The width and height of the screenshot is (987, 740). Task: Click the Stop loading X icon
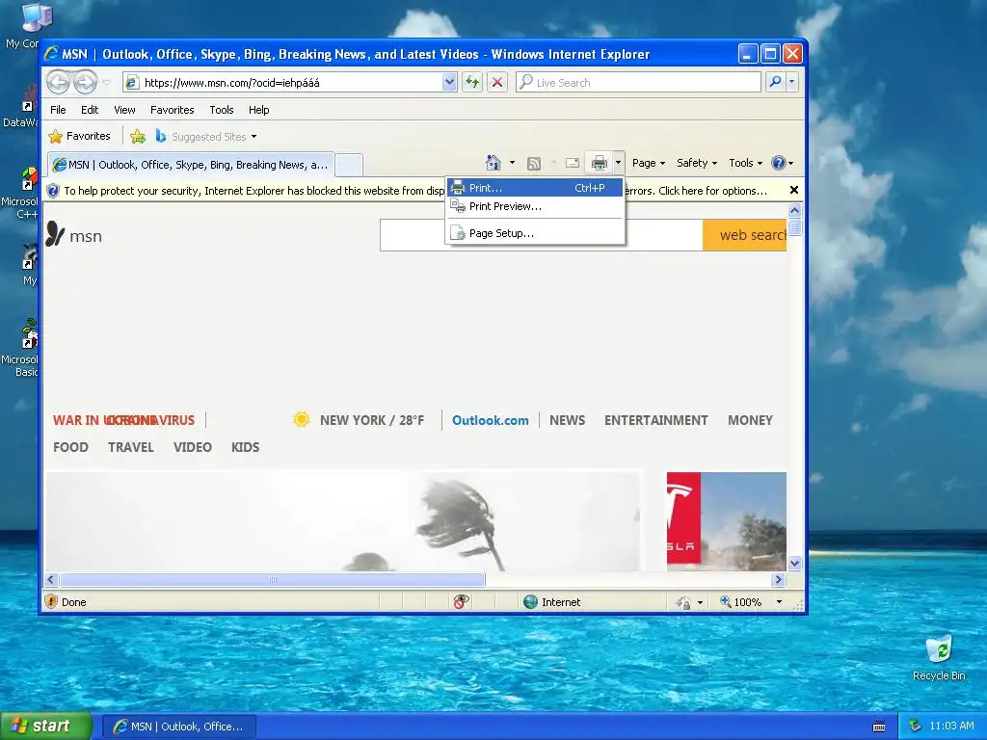coord(497,83)
